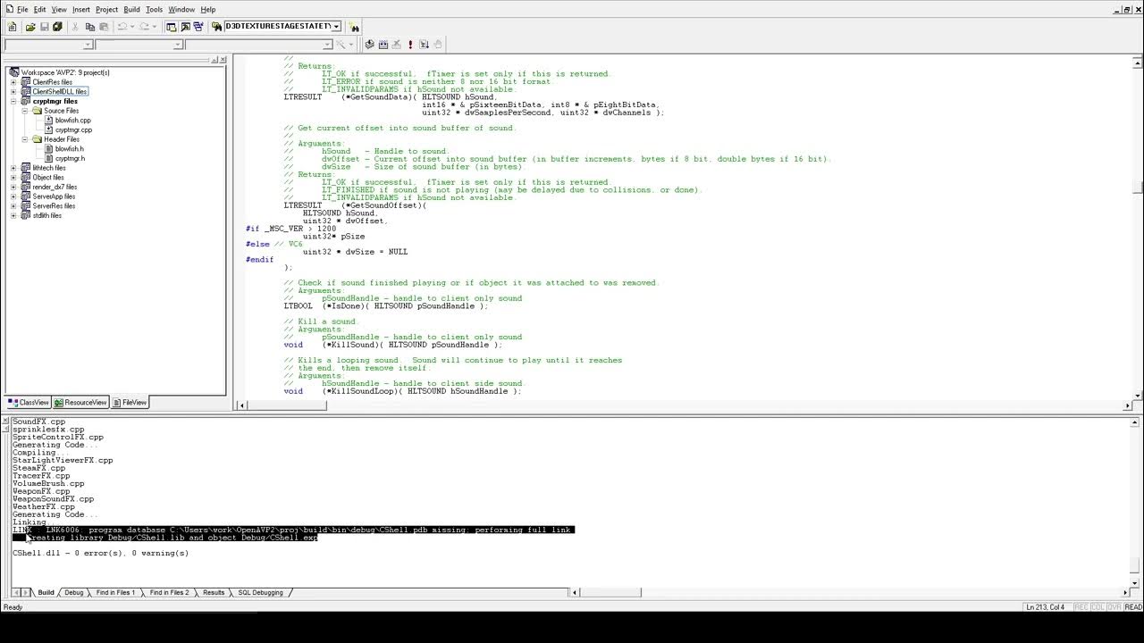Open the D3DTEXTURESTAGESTATETY find combo dropdown

pos(336,26)
